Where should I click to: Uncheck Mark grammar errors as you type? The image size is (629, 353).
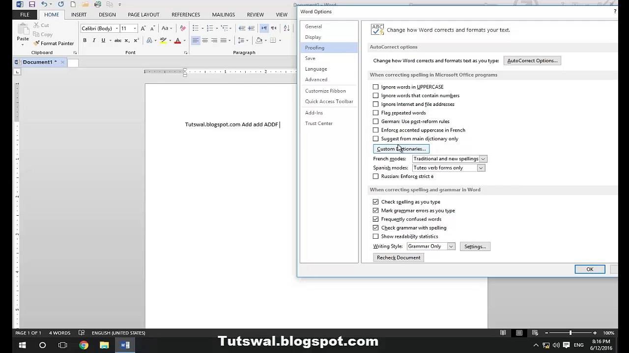click(x=375, y=210)
